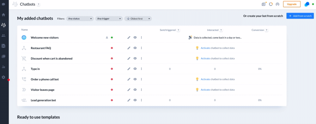
Task: Open the Chatbots section in sidebar
Action: [3, 25]
